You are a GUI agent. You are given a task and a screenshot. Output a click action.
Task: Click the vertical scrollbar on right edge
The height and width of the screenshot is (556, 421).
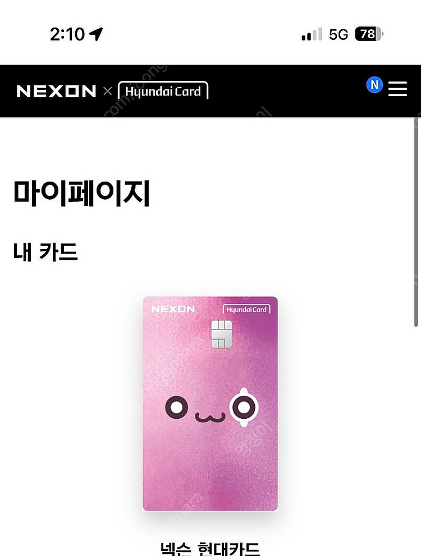416,222
